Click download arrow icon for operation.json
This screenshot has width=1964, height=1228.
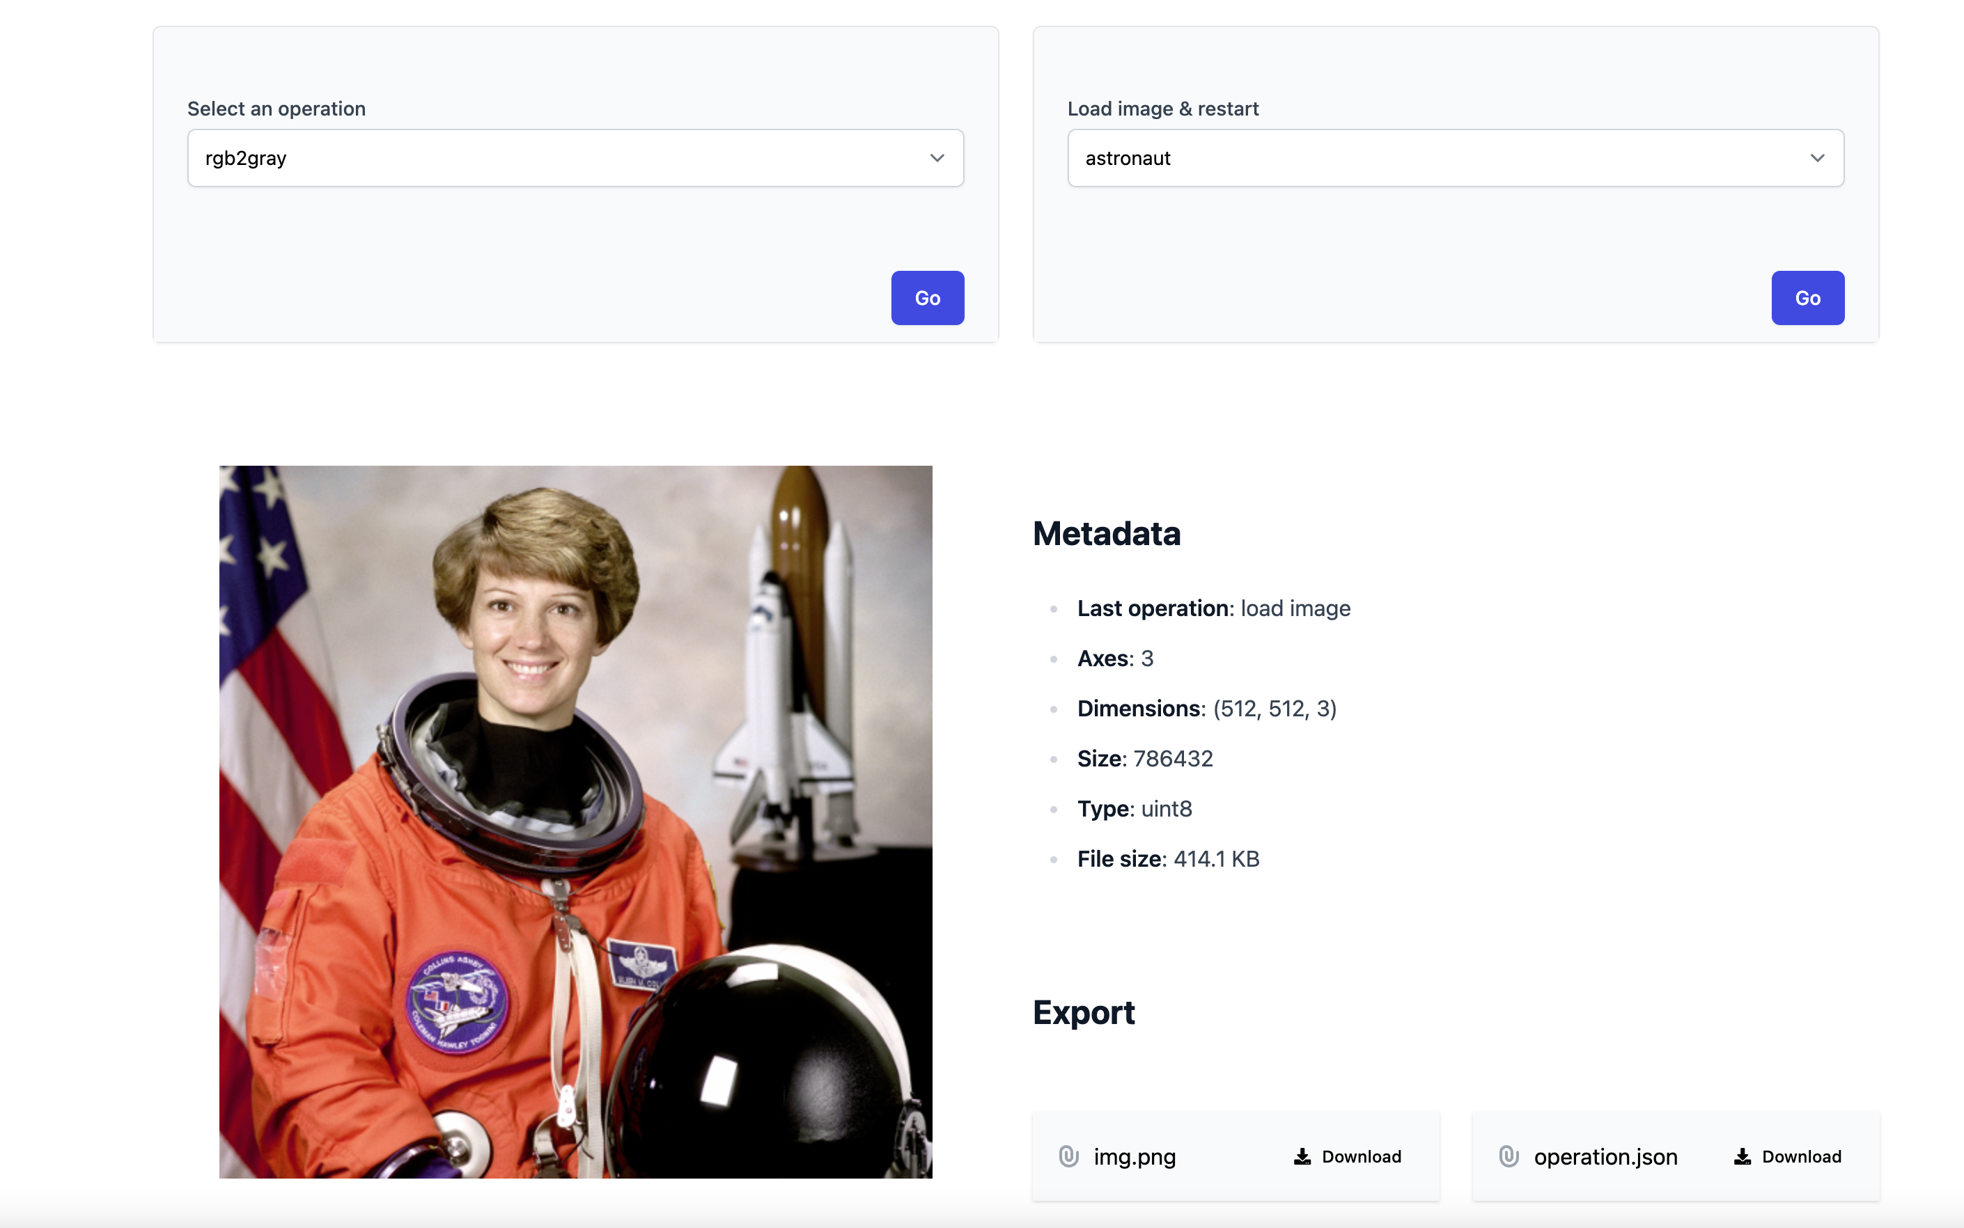click(1742, 1156)
